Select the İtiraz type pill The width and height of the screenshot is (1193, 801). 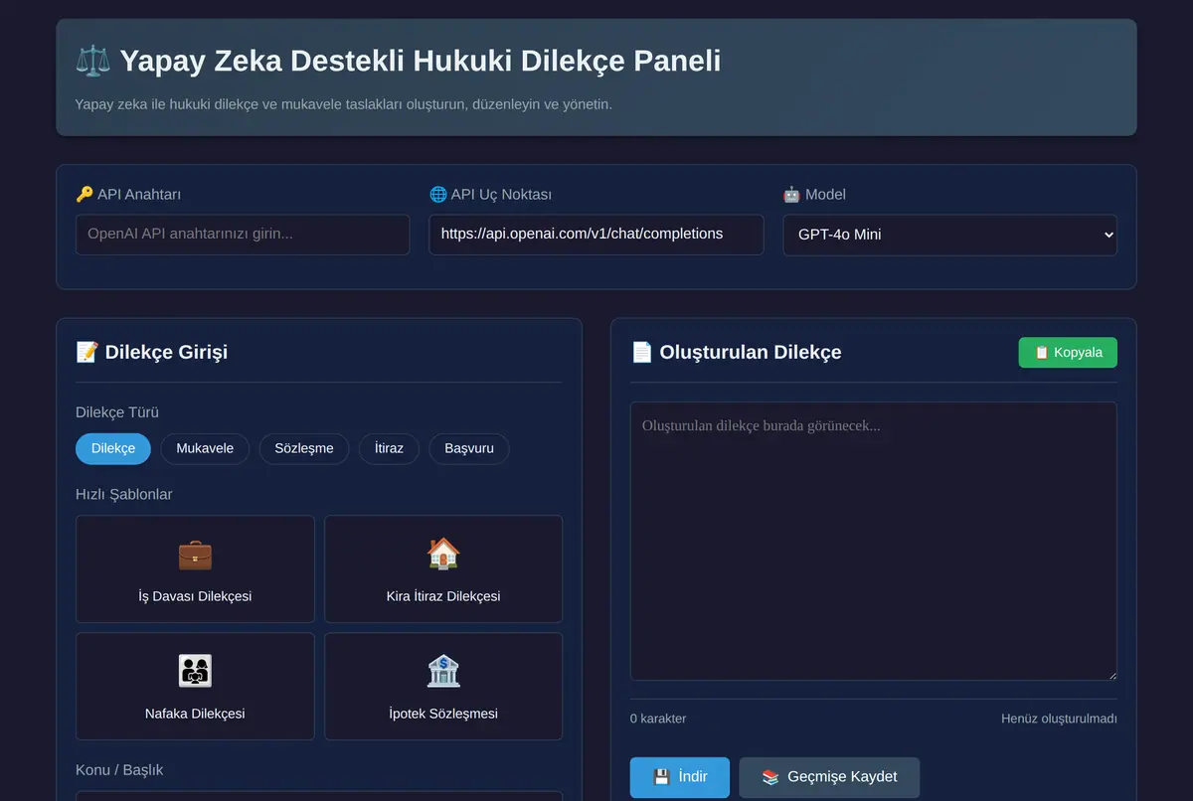389,448
